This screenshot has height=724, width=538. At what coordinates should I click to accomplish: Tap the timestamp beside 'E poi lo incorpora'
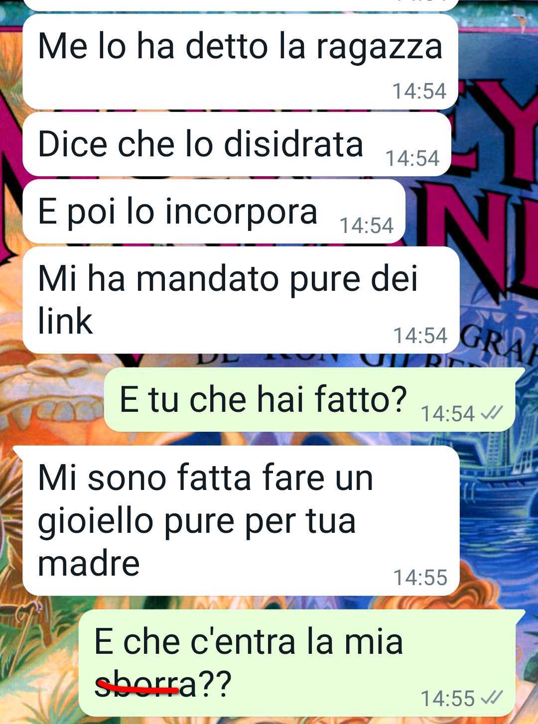367,226
